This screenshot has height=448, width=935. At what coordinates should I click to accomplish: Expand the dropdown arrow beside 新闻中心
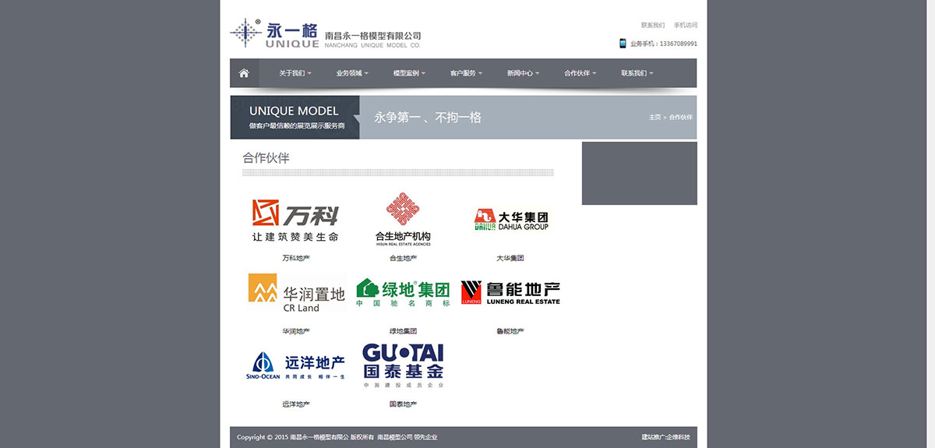click(537, 74)
